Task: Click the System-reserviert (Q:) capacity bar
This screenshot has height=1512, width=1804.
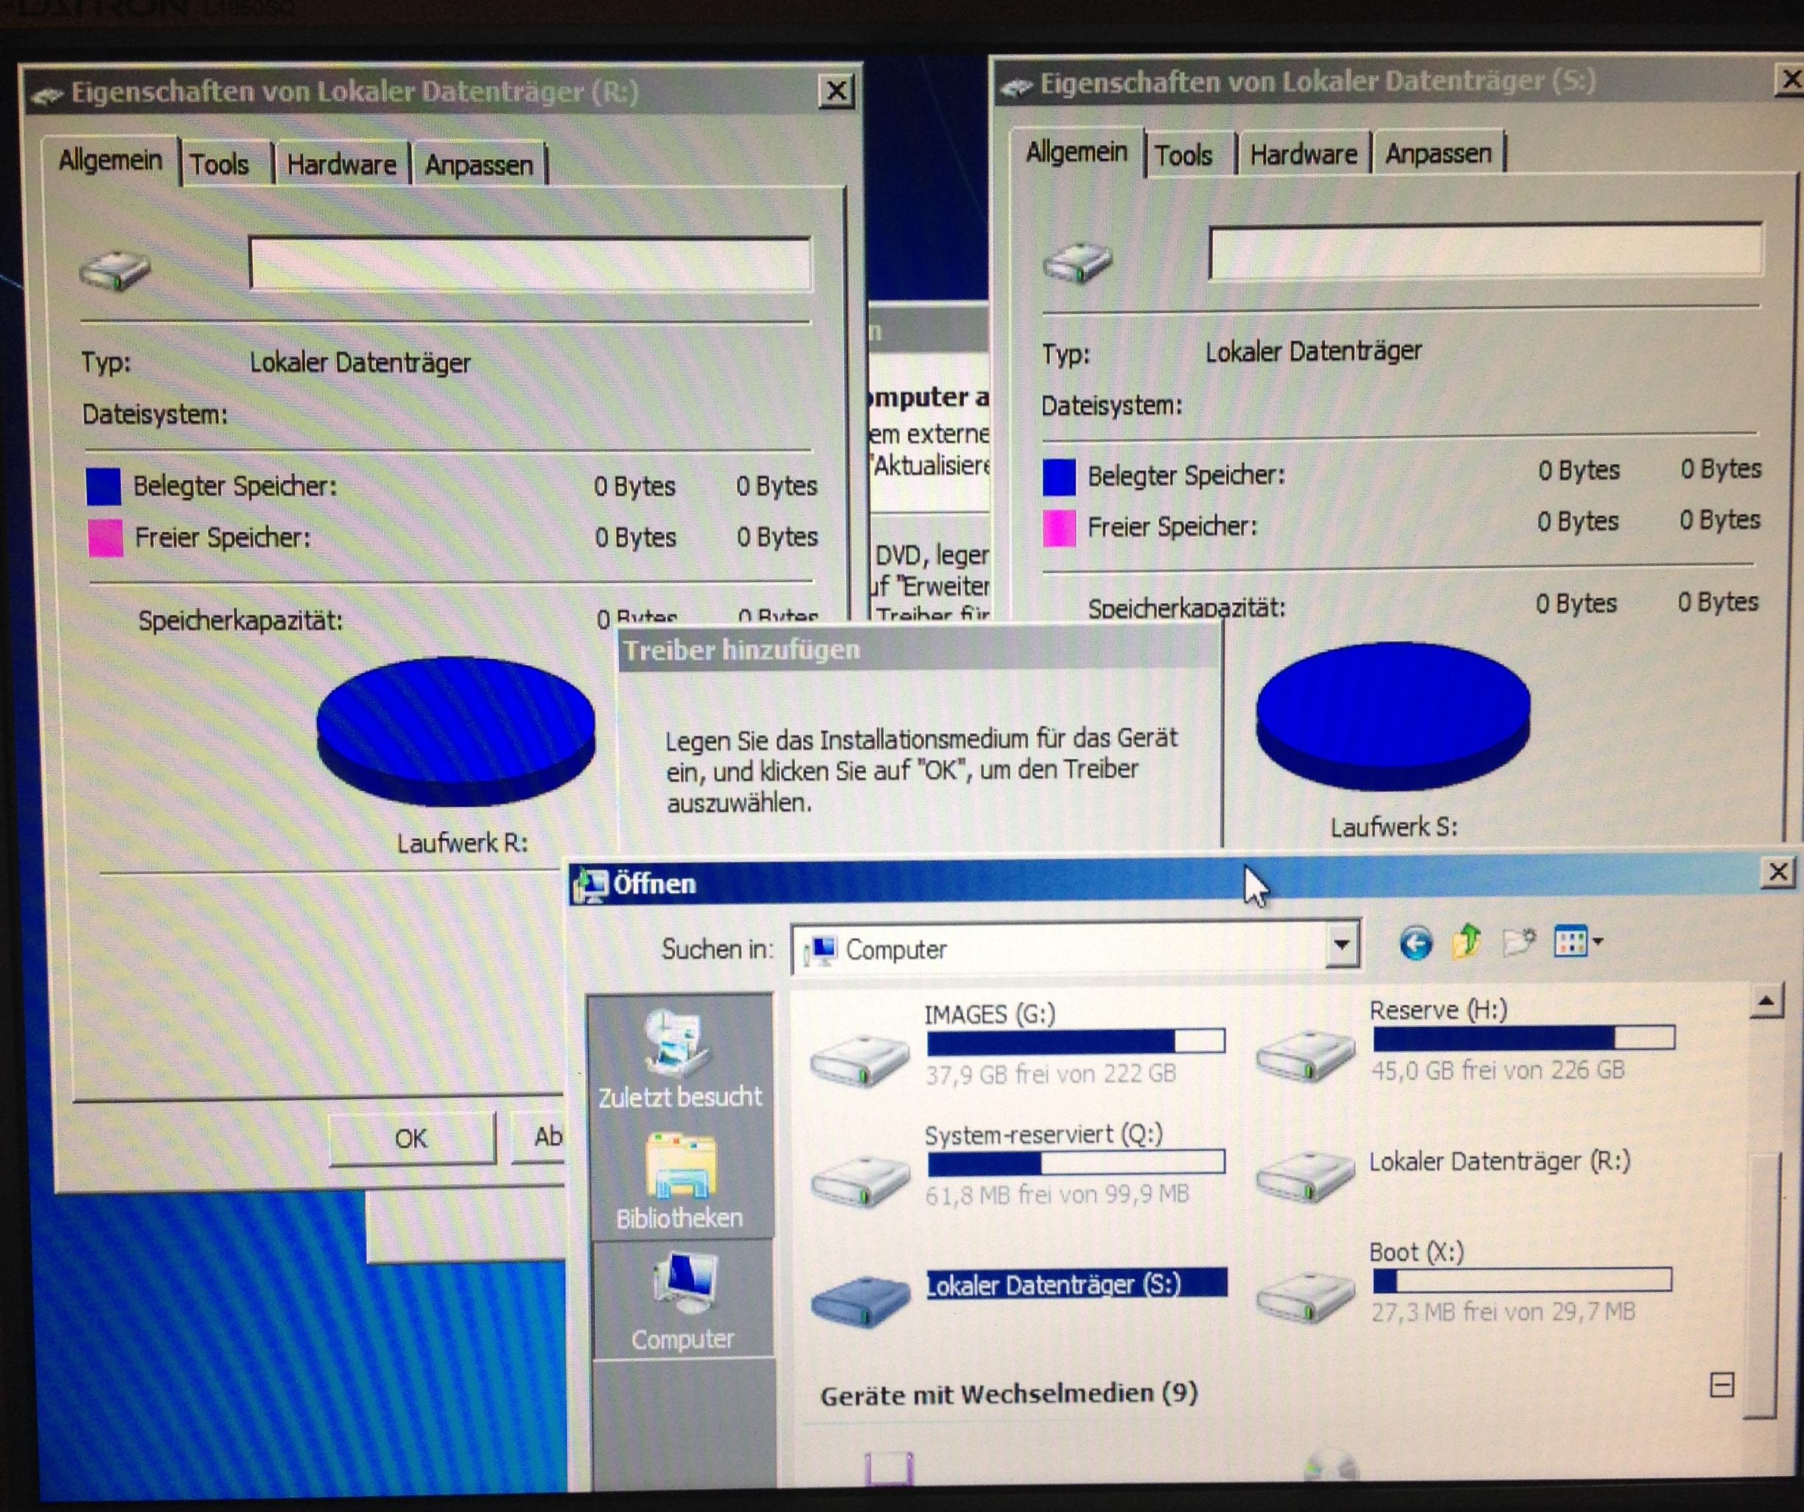Action: click(x=1077, y=1162)
